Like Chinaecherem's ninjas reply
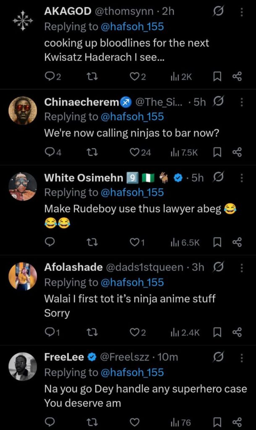This screenshot has width=256, height=430. coord(134,152)
